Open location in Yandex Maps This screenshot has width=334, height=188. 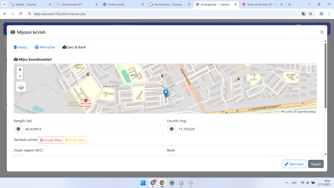[76, 140]
